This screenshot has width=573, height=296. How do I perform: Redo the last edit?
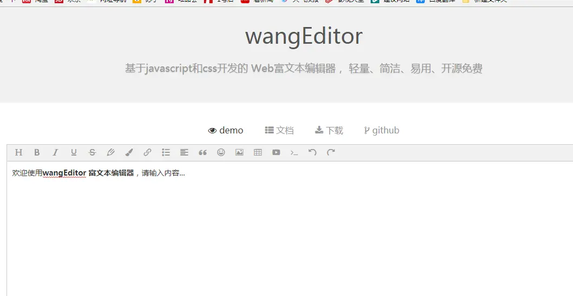(331, 152)
